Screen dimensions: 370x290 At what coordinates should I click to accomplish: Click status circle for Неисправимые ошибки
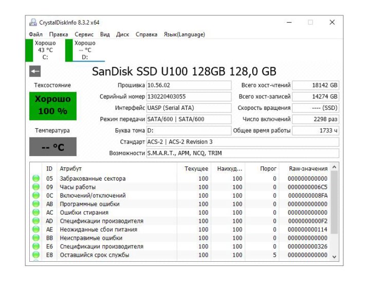(x=36, y=238)
